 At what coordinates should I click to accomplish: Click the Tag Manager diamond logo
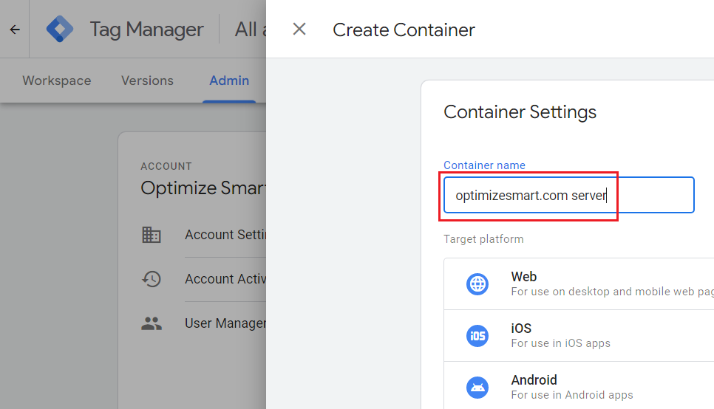[60, 30]
